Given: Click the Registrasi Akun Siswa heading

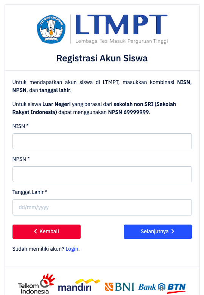Looking at the screenshot, I should 102,58.
